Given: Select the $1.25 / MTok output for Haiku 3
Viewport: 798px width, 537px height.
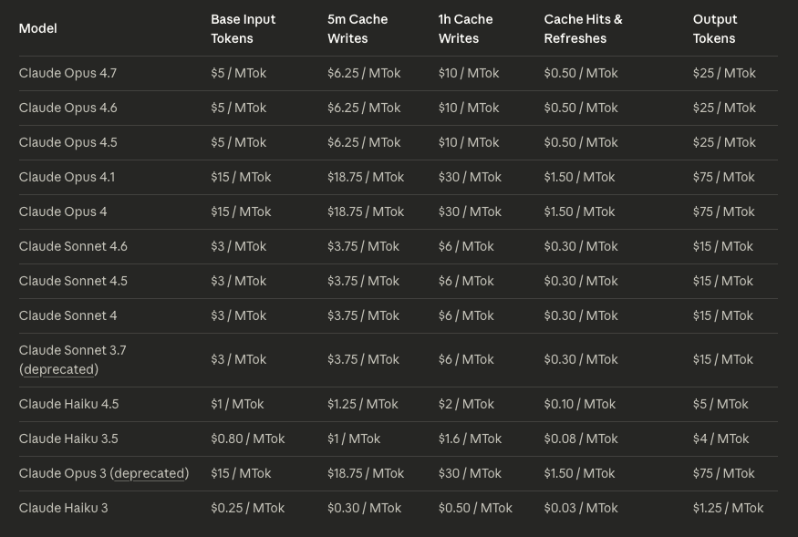Looking at the screenshot, I should tap(729, 508).
